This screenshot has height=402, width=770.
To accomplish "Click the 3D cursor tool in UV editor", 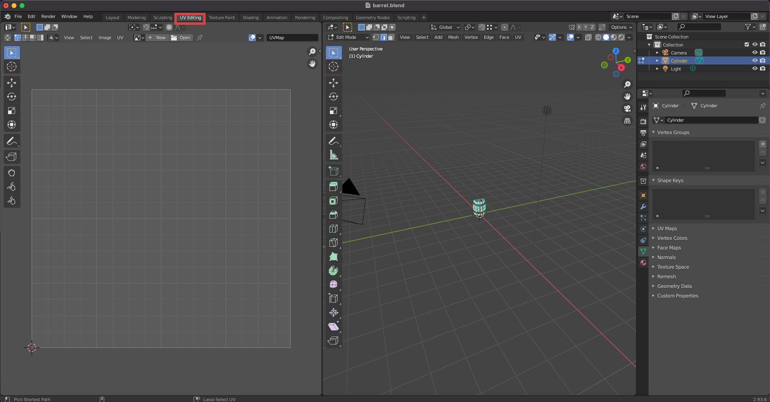I will 12,66.
